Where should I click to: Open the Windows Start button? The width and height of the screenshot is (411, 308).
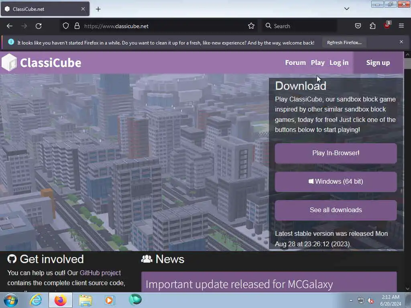coord(11,300)
